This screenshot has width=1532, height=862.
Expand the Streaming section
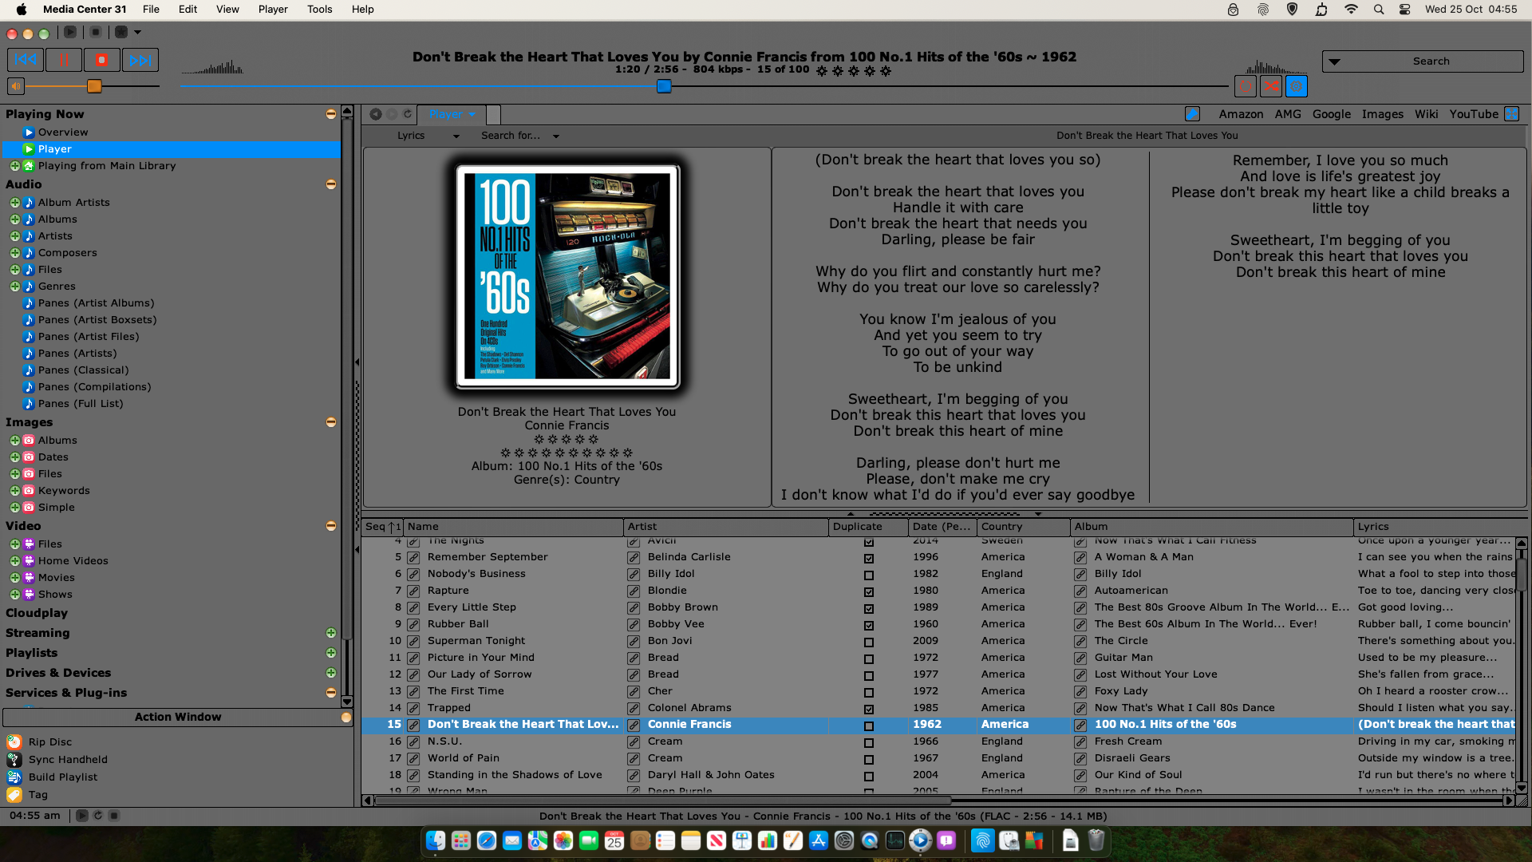click(x=331, y=633)
